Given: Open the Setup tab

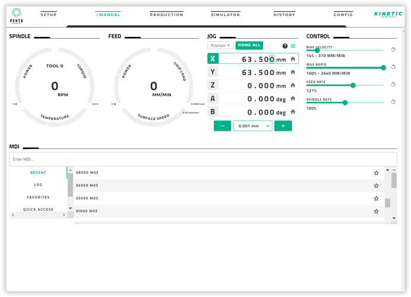Looking at the screenshot, I should (49, 14).
